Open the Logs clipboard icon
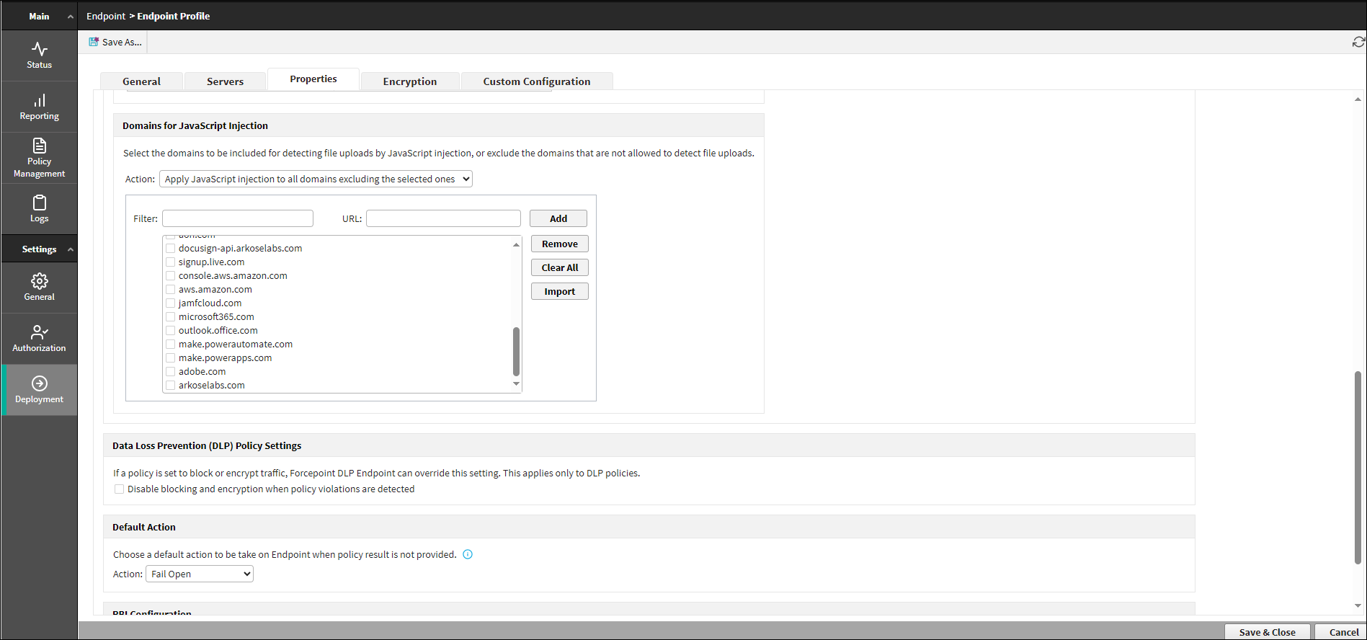 click(x=39, y=203)
